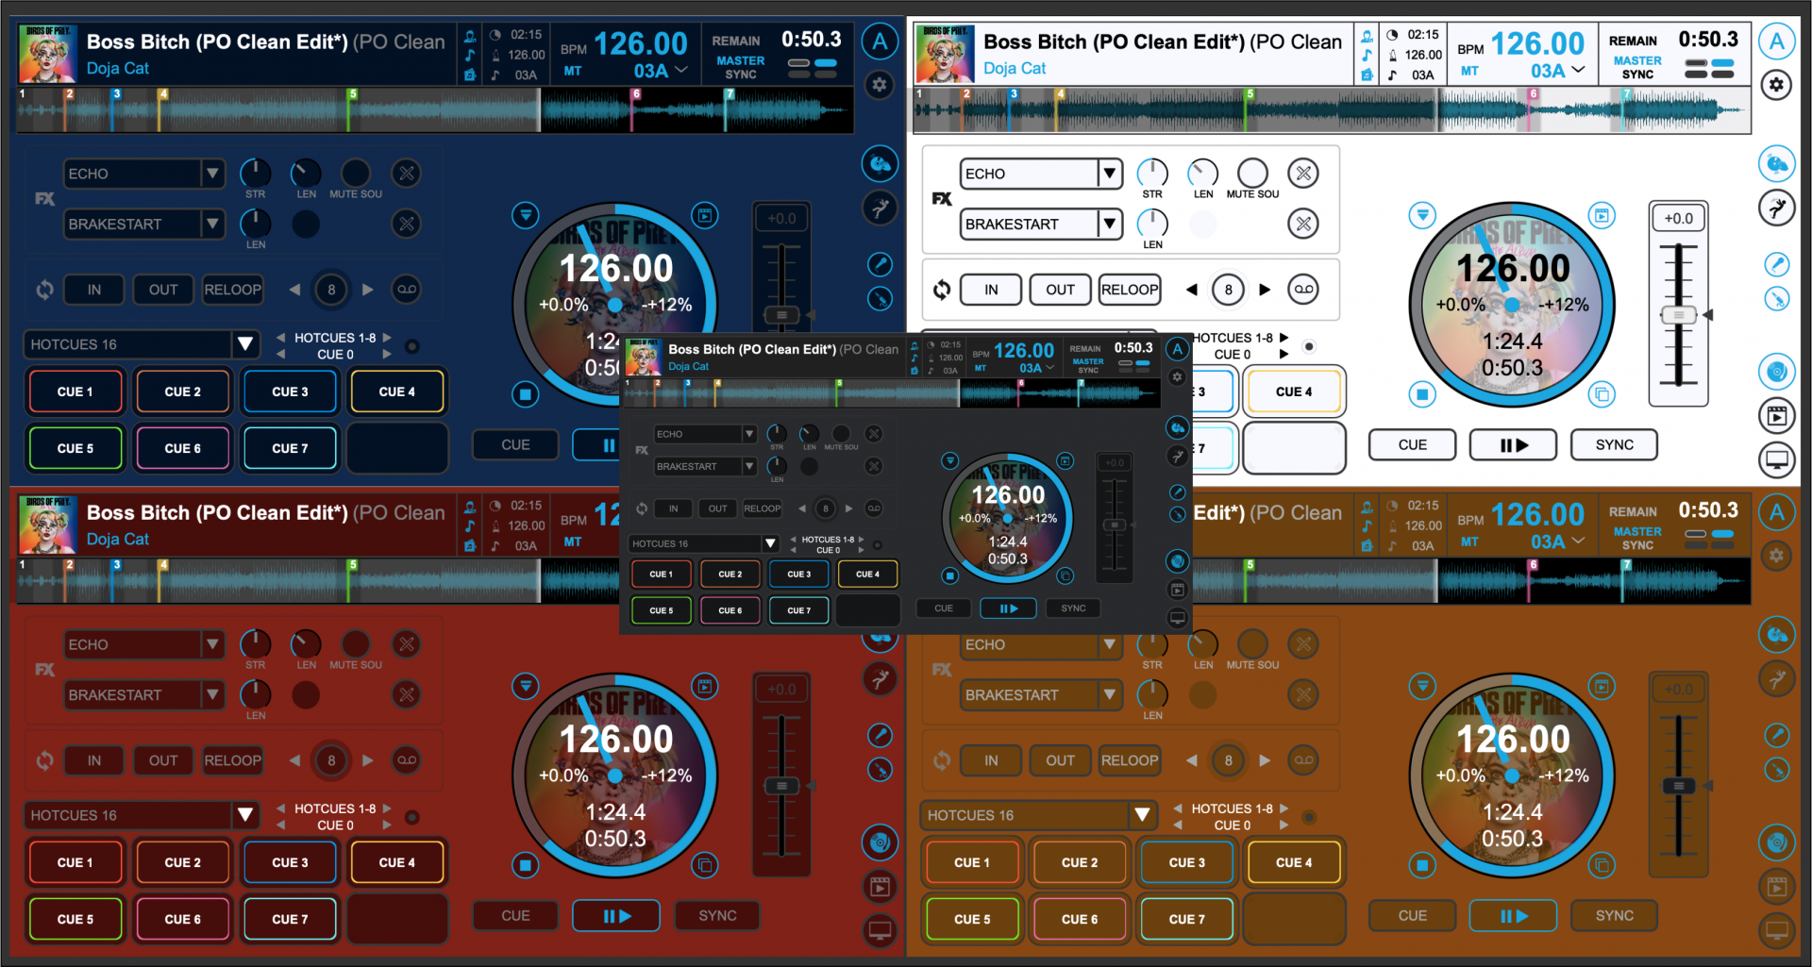Image resolution: width=1812 pixels, height=967 pixels.
Task: Open ECHO effect dropdown in white skin
Action: point(1041,174)
